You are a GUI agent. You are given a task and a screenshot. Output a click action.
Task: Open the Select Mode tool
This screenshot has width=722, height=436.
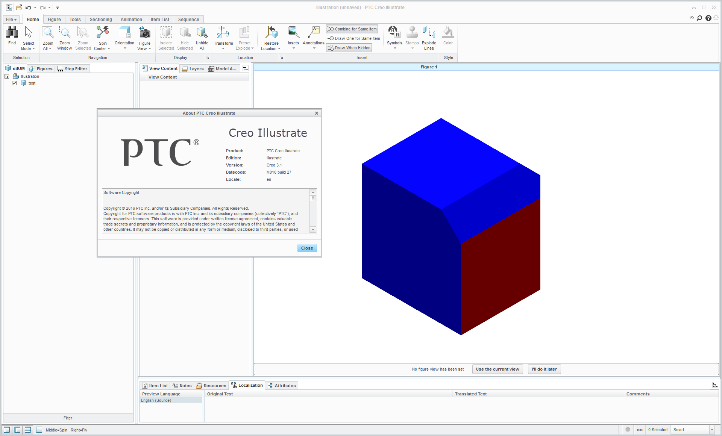point(29,38)
